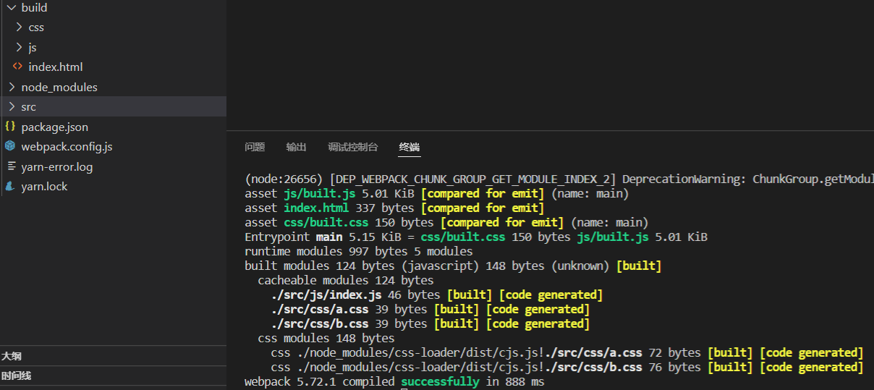Screen dimensions: 874x390
Task: Click DeprecationWarning text in terminal
Action: [684, 179]
